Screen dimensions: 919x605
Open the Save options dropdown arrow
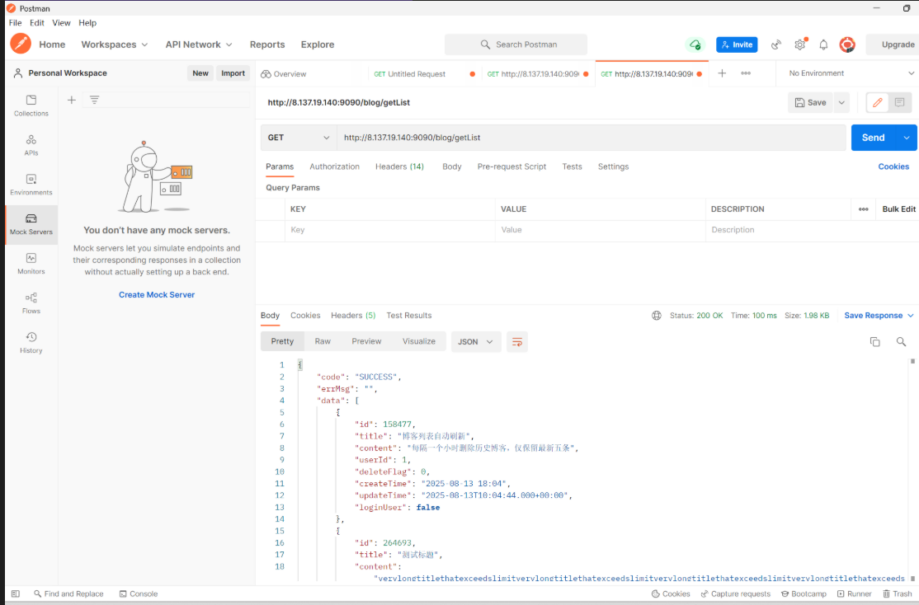coord(841,102)
